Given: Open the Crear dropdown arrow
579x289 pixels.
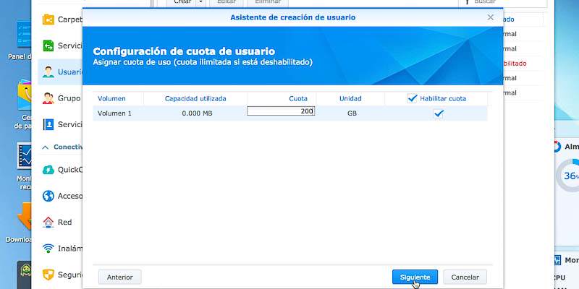Looking at the screenshot, I should coord(200,2).
